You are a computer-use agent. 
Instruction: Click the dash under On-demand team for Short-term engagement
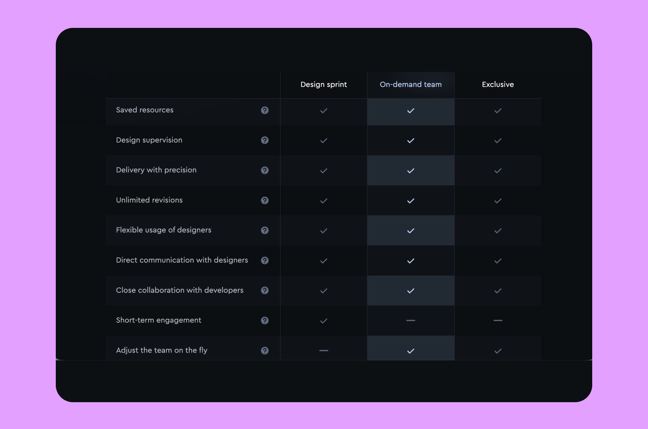pyautogui.click(x=411, y=320)
